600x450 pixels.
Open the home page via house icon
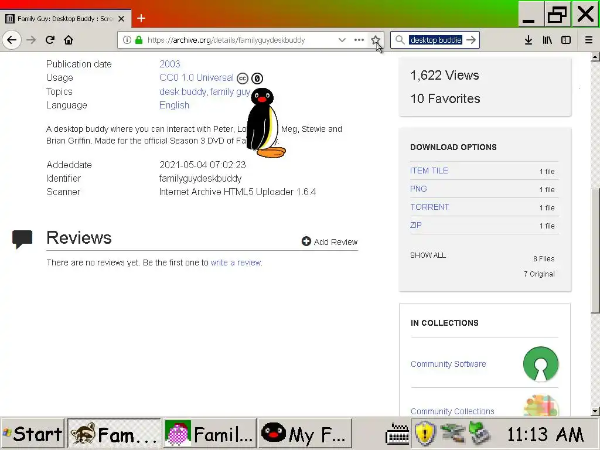69,40
